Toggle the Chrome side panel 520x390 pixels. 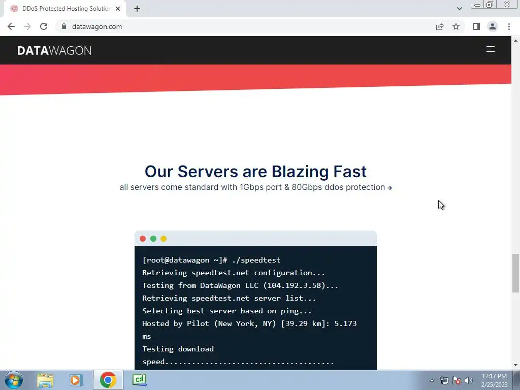476,26
